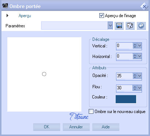Click inside the Flou value field

[x=124, y=88]
